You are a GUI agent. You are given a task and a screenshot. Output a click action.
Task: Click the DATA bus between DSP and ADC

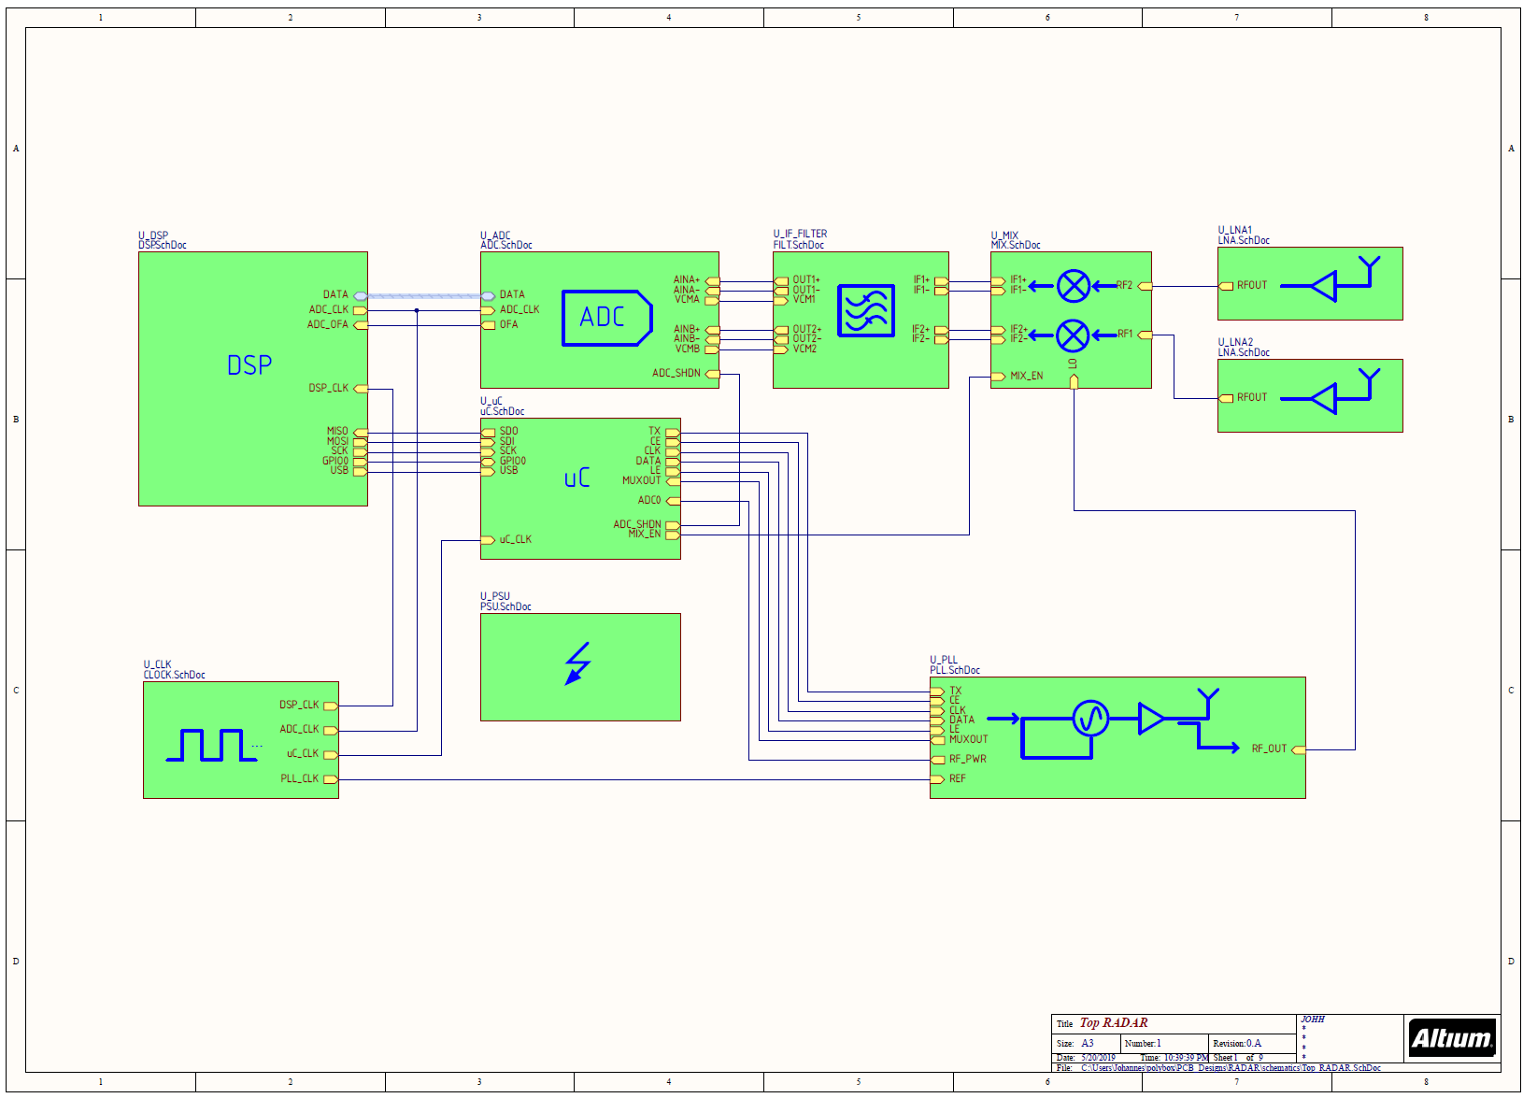click(424, 296)
